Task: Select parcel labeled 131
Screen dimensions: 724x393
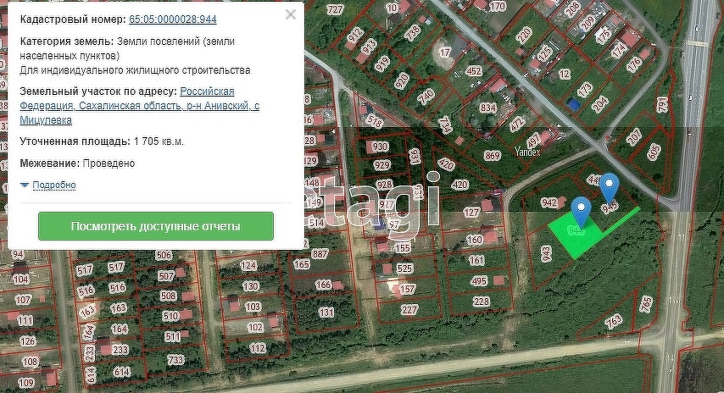Action: (x=326, y=313)
